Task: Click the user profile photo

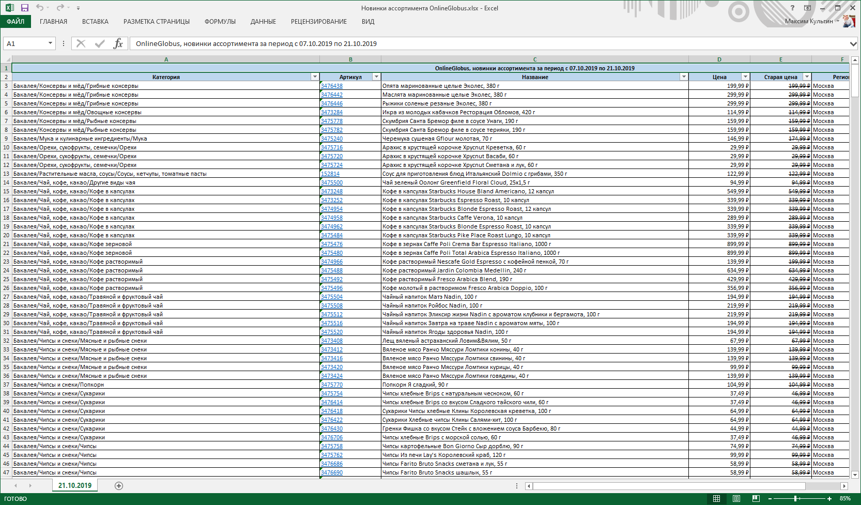Action: pyautogui.click(x=849, y=21)
